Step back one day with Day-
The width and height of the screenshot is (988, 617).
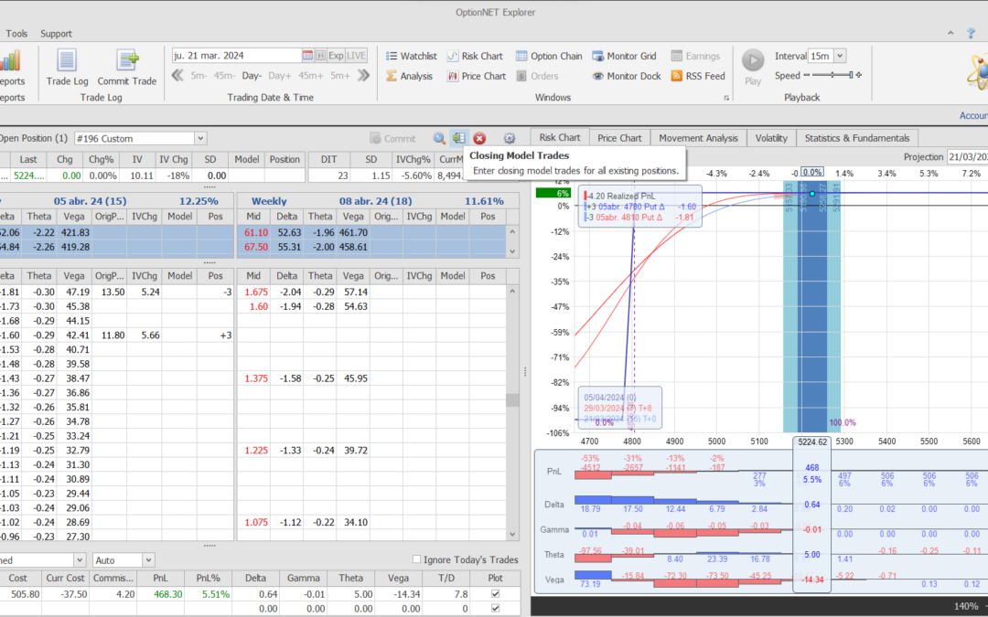[252, 76]
